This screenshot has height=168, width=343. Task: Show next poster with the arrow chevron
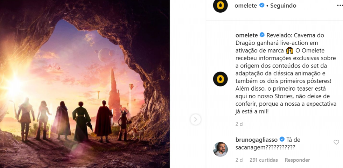(x=195, y=119)
